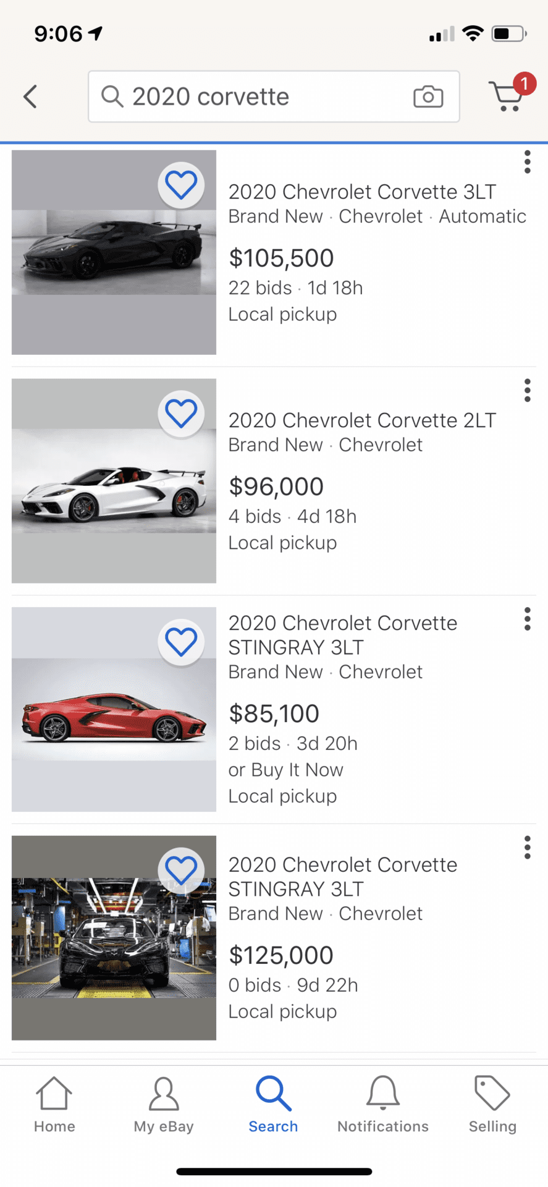Tap the camera image search icon

(x=428, y=96)
